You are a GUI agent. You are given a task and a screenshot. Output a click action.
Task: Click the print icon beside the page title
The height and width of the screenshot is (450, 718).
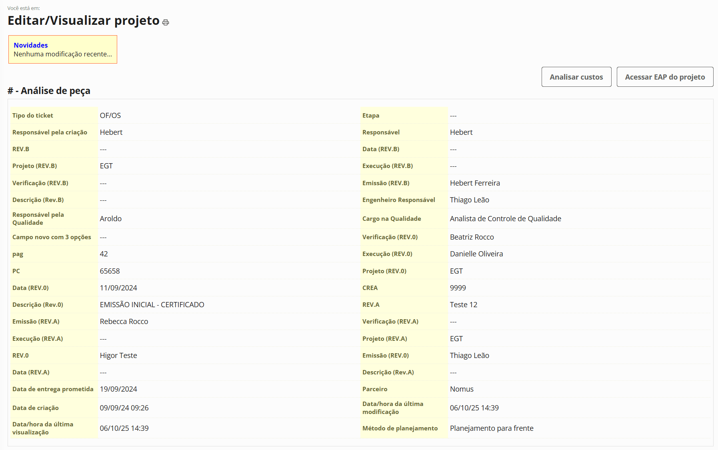click(166, 22)
